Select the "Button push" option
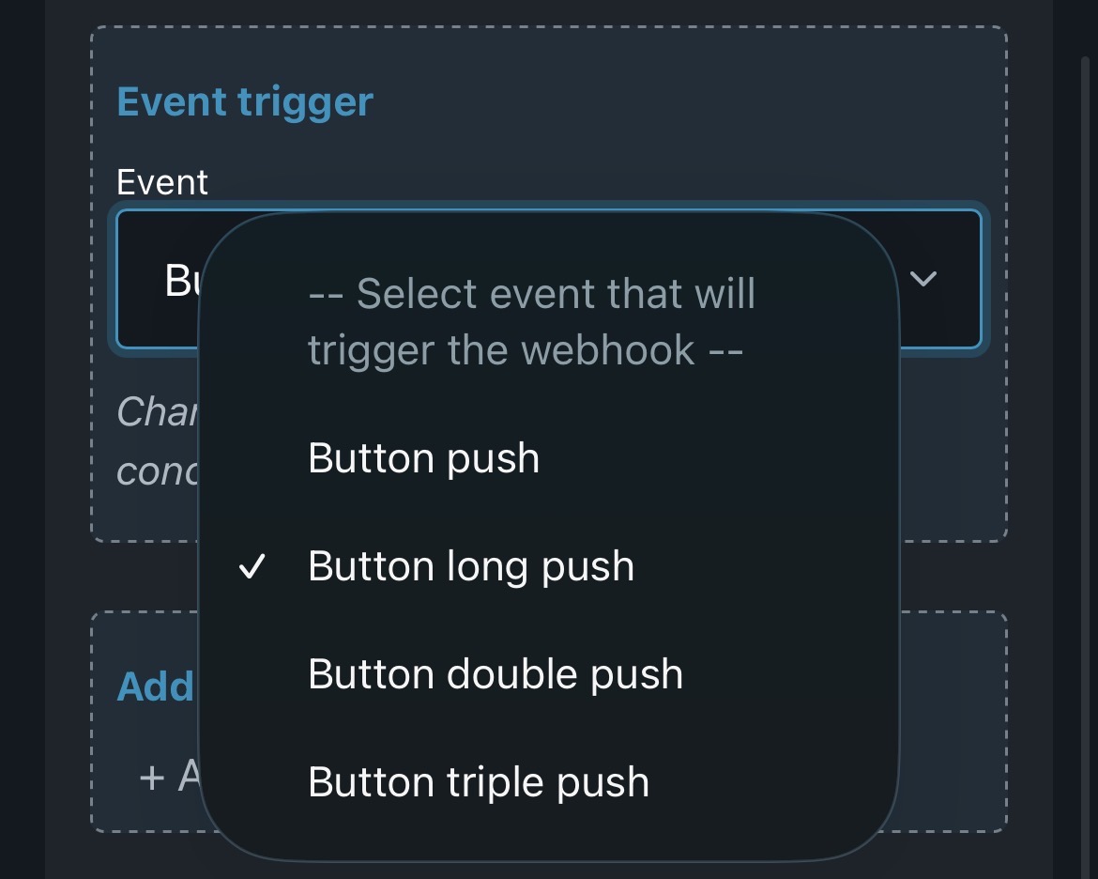1098x879 pixels. point(423,459)
